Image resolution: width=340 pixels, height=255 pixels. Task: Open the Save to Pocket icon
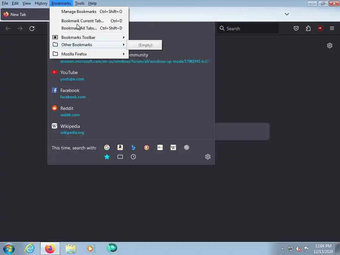(296, 28)
